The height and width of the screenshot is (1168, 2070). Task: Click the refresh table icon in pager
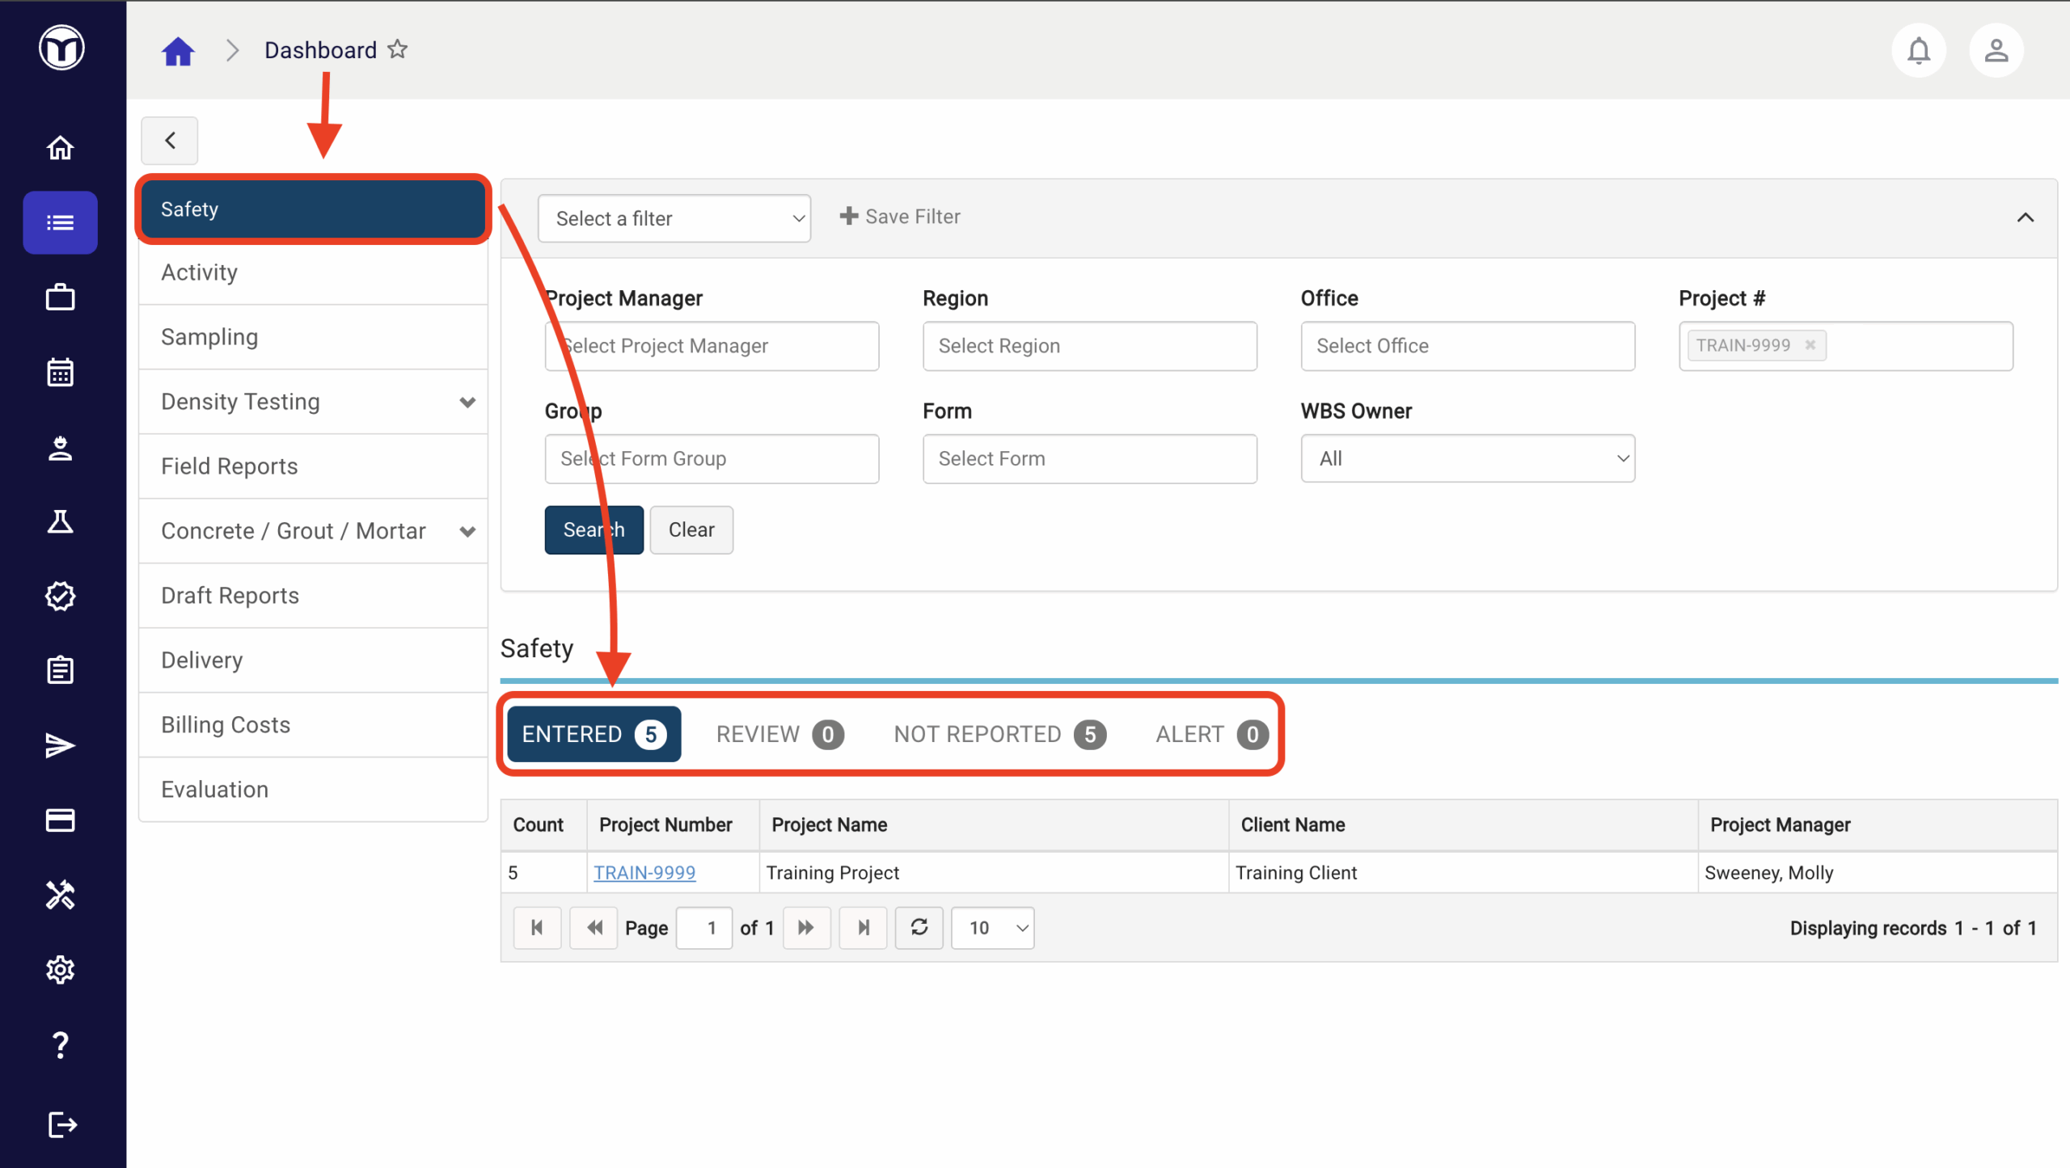919,927
